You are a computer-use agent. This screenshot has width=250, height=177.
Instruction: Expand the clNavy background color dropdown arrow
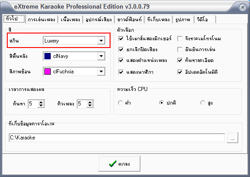coord(101,56)
